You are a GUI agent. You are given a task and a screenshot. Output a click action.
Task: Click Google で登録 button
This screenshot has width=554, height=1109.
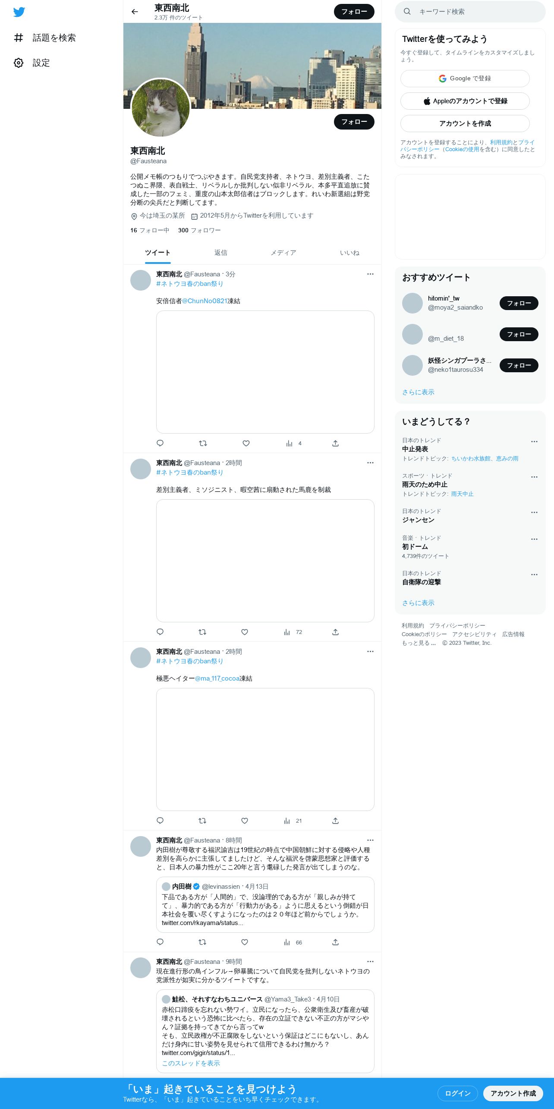point(465,79)
